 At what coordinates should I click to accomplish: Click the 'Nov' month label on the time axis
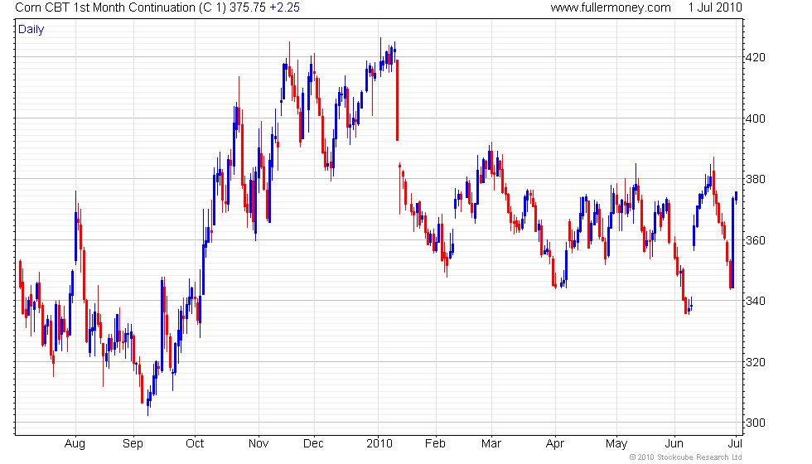[259, 444]
